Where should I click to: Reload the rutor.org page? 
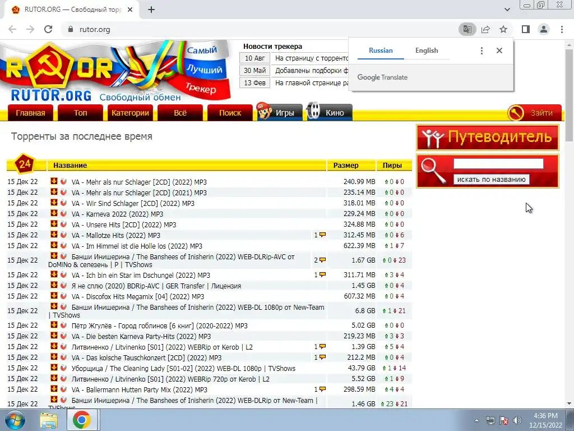click(48, 29)
